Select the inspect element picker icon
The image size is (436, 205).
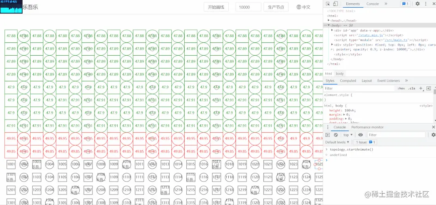pos(328,4)
